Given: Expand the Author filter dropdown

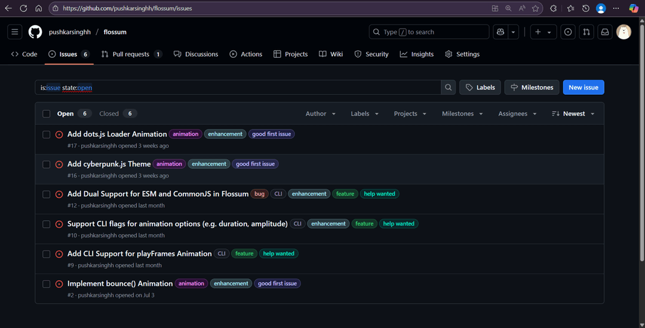Looking at the screenshot, I should click(321, 114).
